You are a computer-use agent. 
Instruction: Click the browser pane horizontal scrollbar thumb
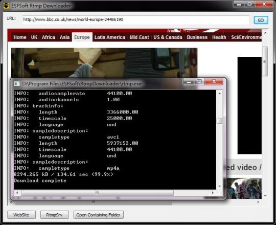click(x=94, y=202)
